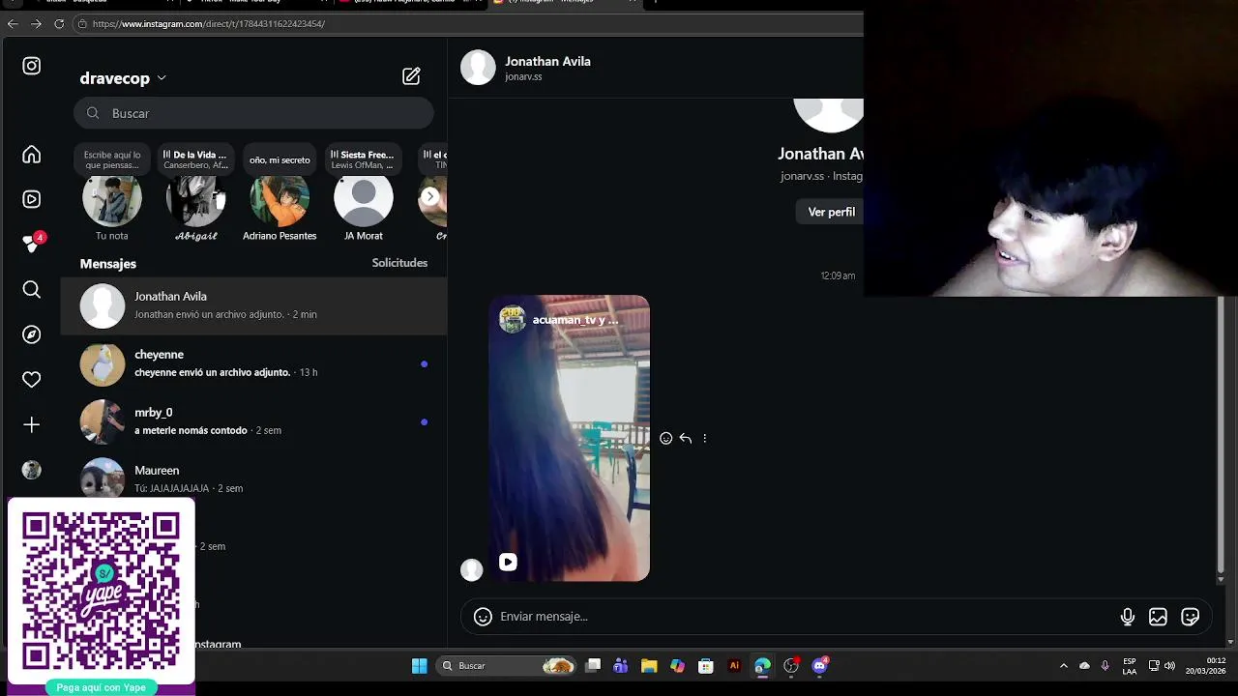Open JA Morat note avatar
This screenshot has height=696, width=1238.
tap(364, 198)
